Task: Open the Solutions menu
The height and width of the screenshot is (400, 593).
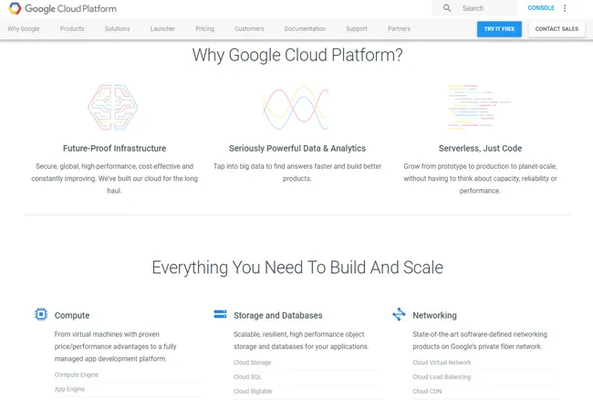Action: pyautogui.click(x=117, y=29)
